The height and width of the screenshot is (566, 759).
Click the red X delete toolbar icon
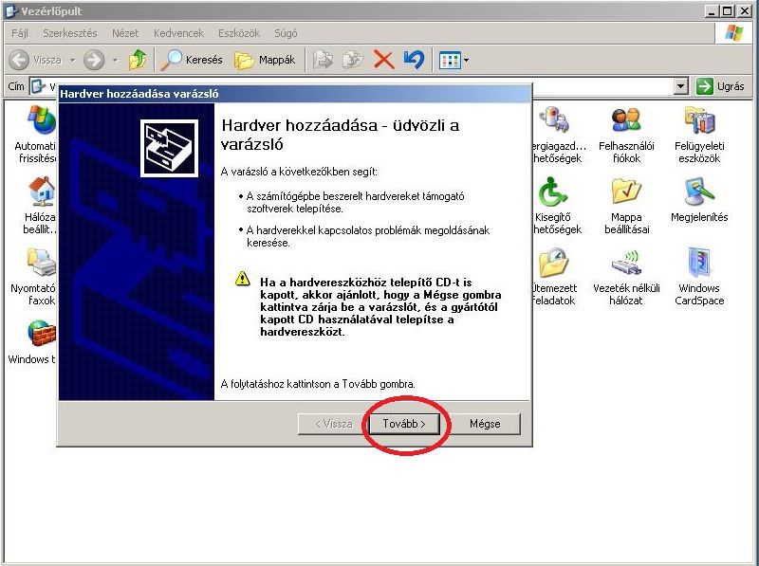pos(383,60)
